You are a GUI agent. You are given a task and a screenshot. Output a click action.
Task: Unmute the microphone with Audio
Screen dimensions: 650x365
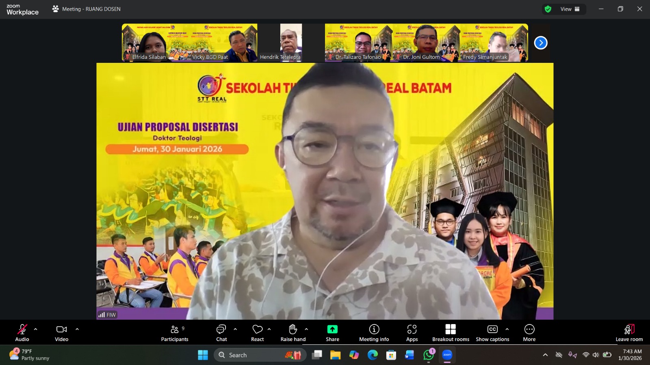tap(22, 333)
